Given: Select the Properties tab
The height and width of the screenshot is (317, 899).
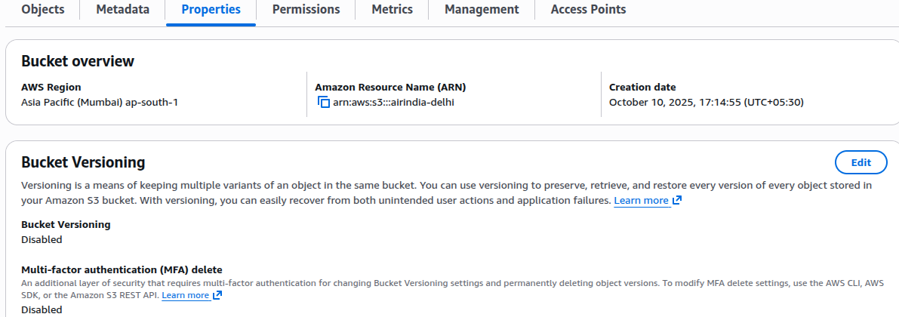Looking at the screenshot, I should point(211,10).
